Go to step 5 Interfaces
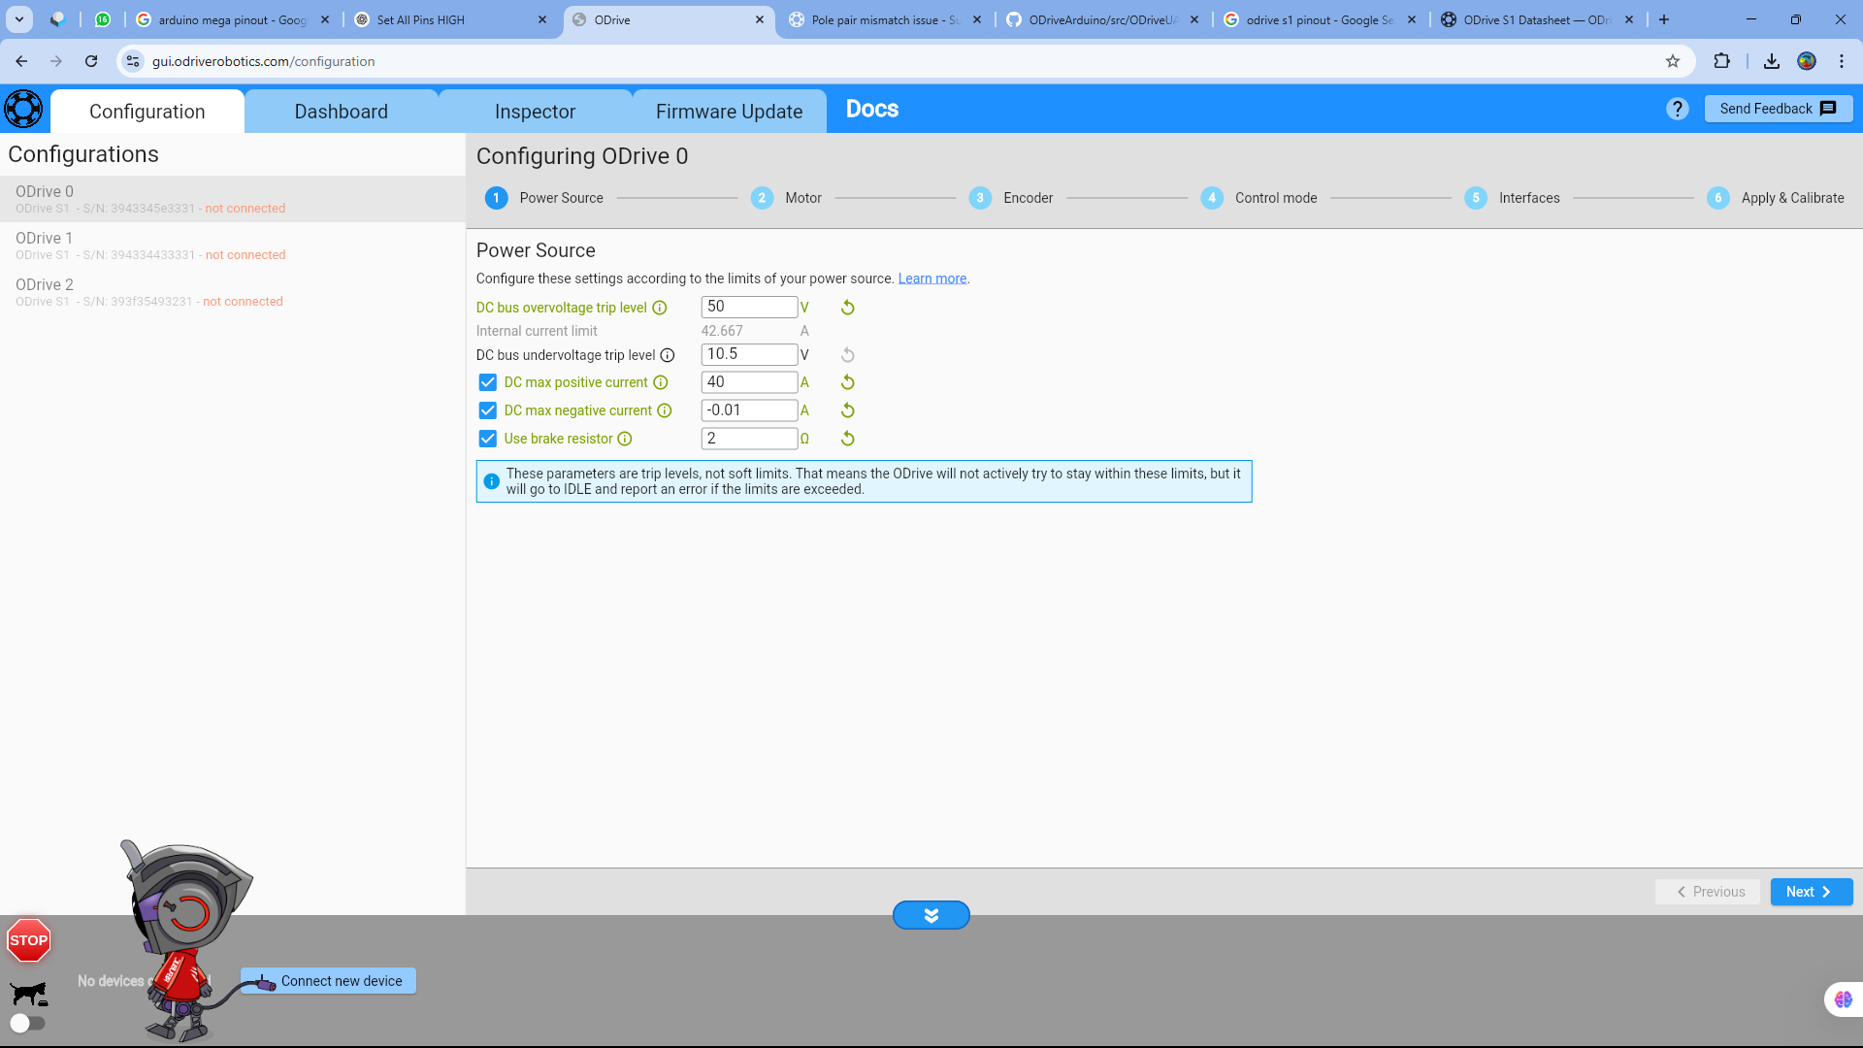The image size is (1863, 1048). pos(1513,198)
